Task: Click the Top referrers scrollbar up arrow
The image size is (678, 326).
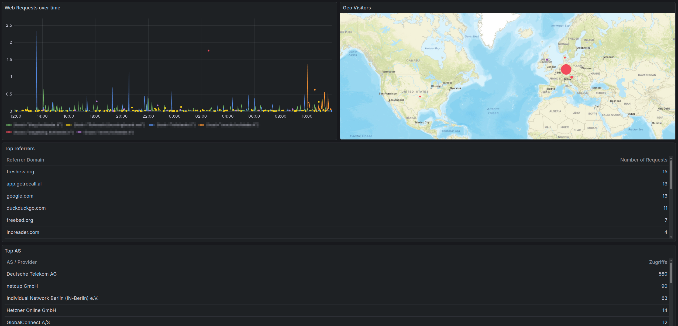Action: click(671, 158)
